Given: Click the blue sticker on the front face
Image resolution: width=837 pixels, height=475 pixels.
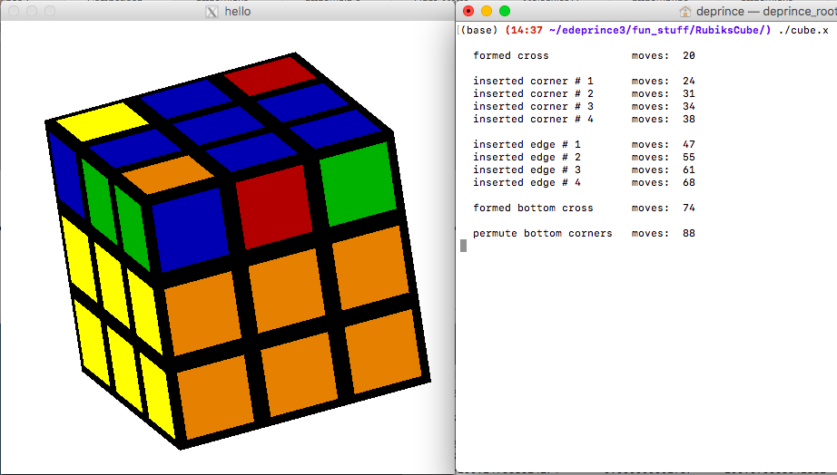Looking at the screenshot, I should pos(191,228).
